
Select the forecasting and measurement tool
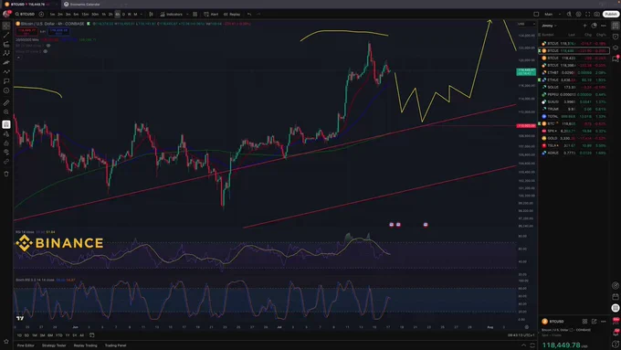pos(6,72)
